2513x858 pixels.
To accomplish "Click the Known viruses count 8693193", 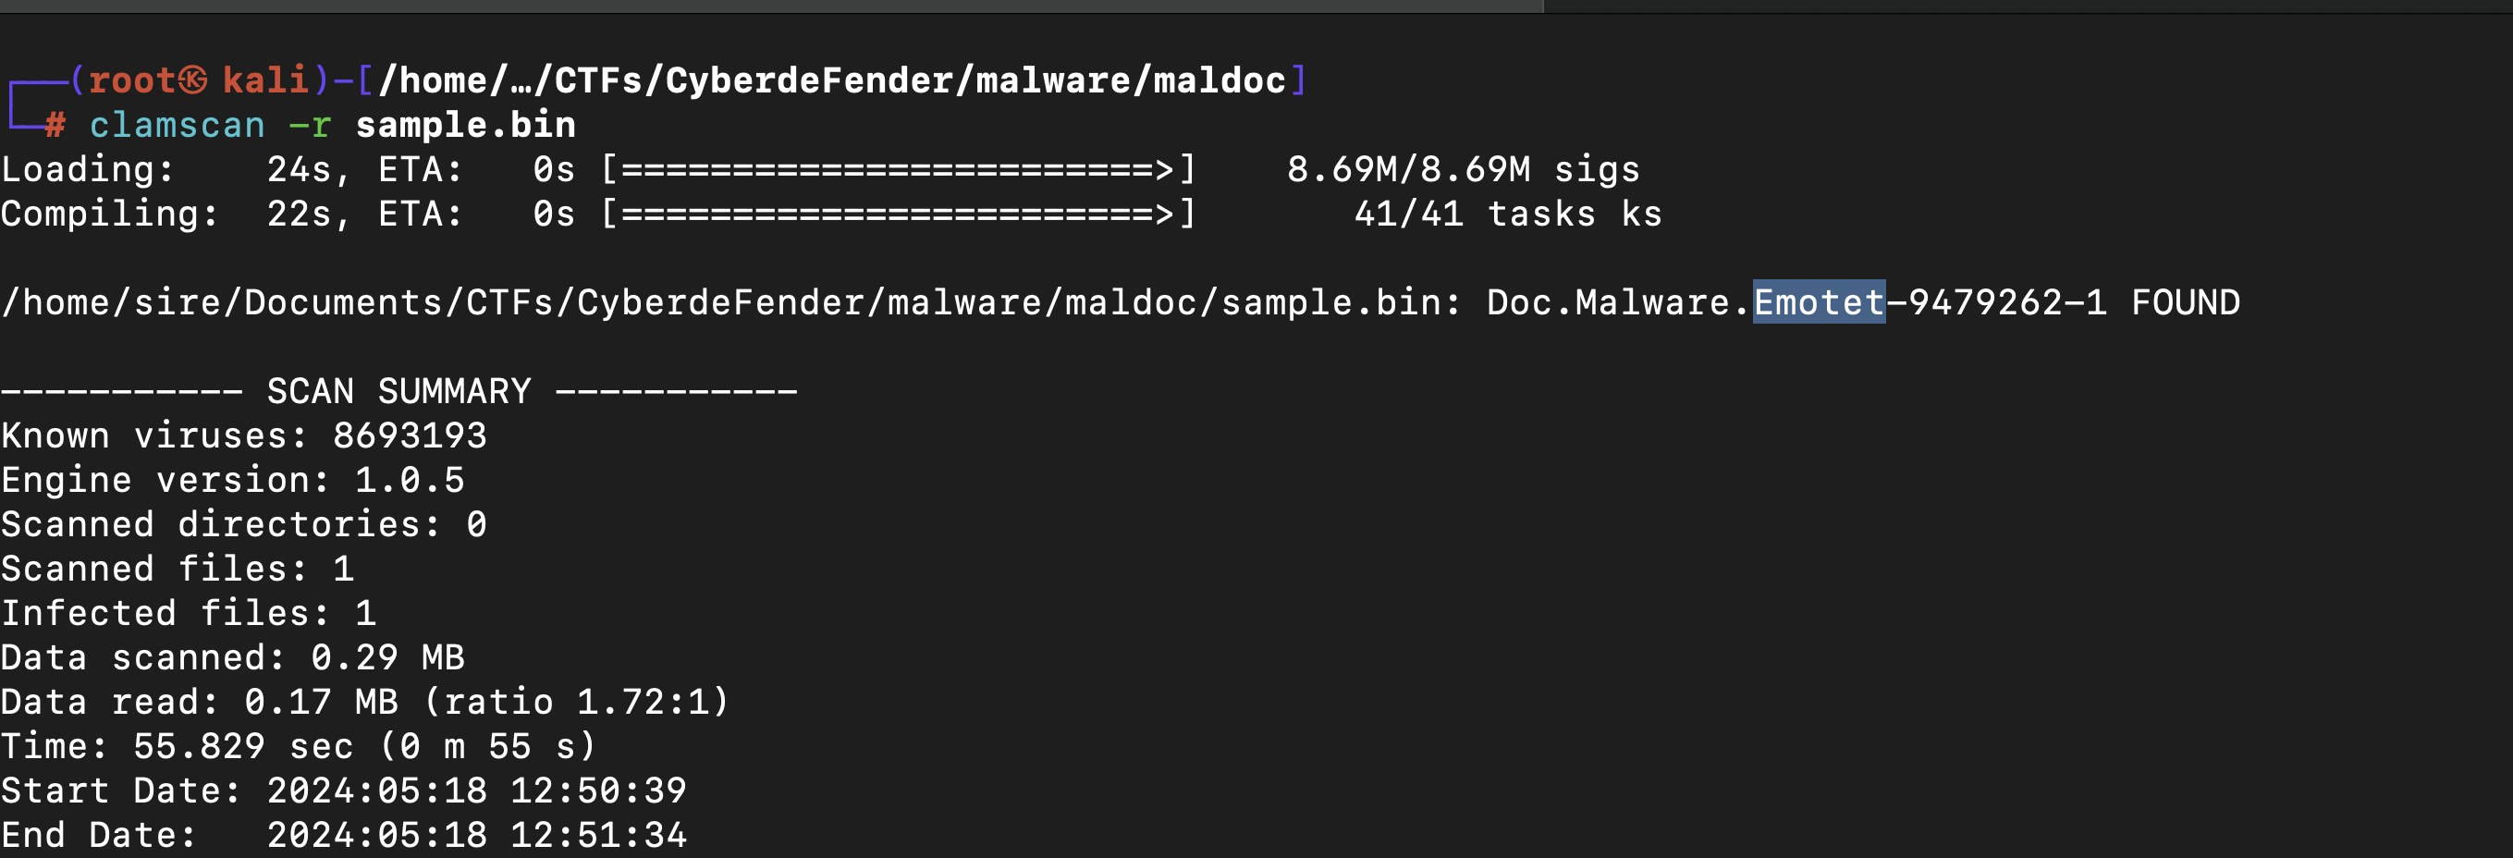I will [x=410, y=435].
